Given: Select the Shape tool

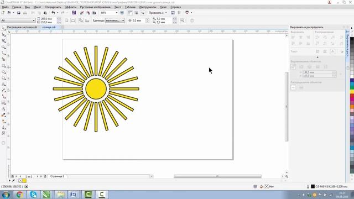Looking at the screenshot, I should pos(3,34).
